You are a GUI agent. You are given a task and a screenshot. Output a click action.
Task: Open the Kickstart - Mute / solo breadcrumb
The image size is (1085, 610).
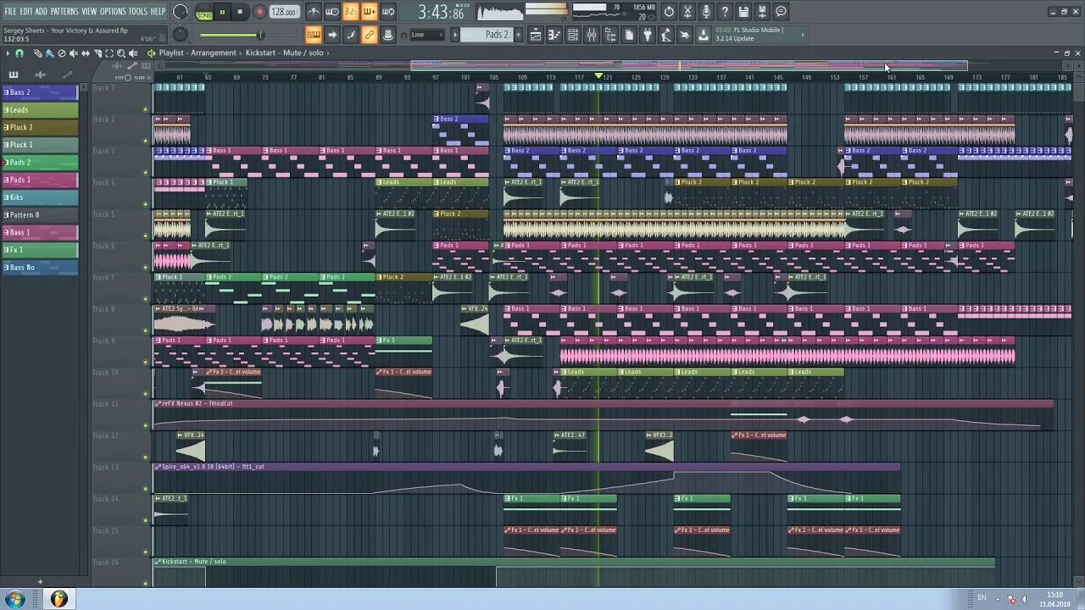coord(284,53)
